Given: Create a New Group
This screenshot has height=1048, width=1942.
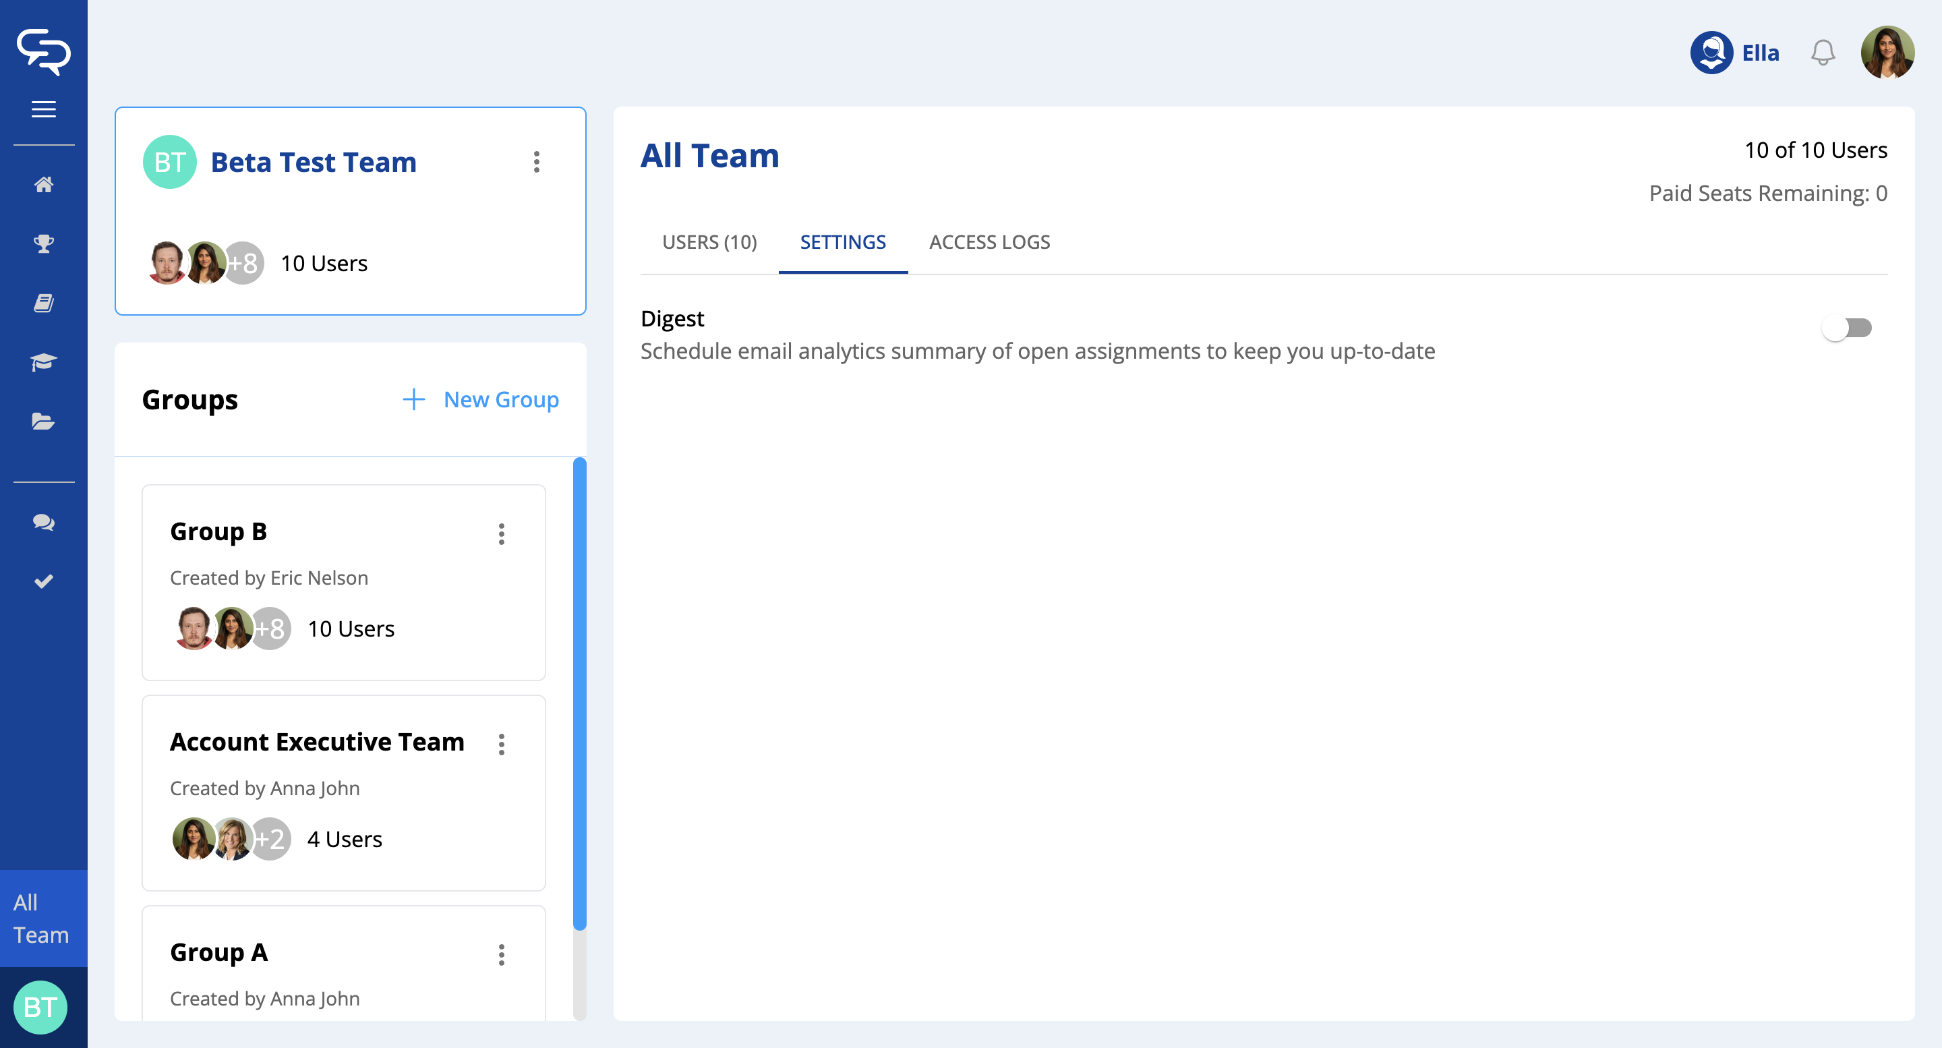Looking at the screenshot, I should click(481, 400).
